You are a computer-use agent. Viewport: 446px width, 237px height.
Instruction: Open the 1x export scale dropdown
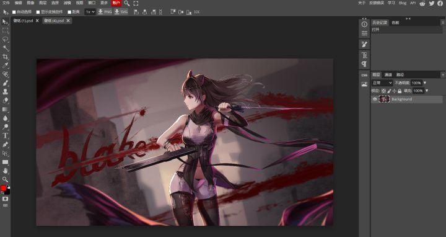point(90,12)
